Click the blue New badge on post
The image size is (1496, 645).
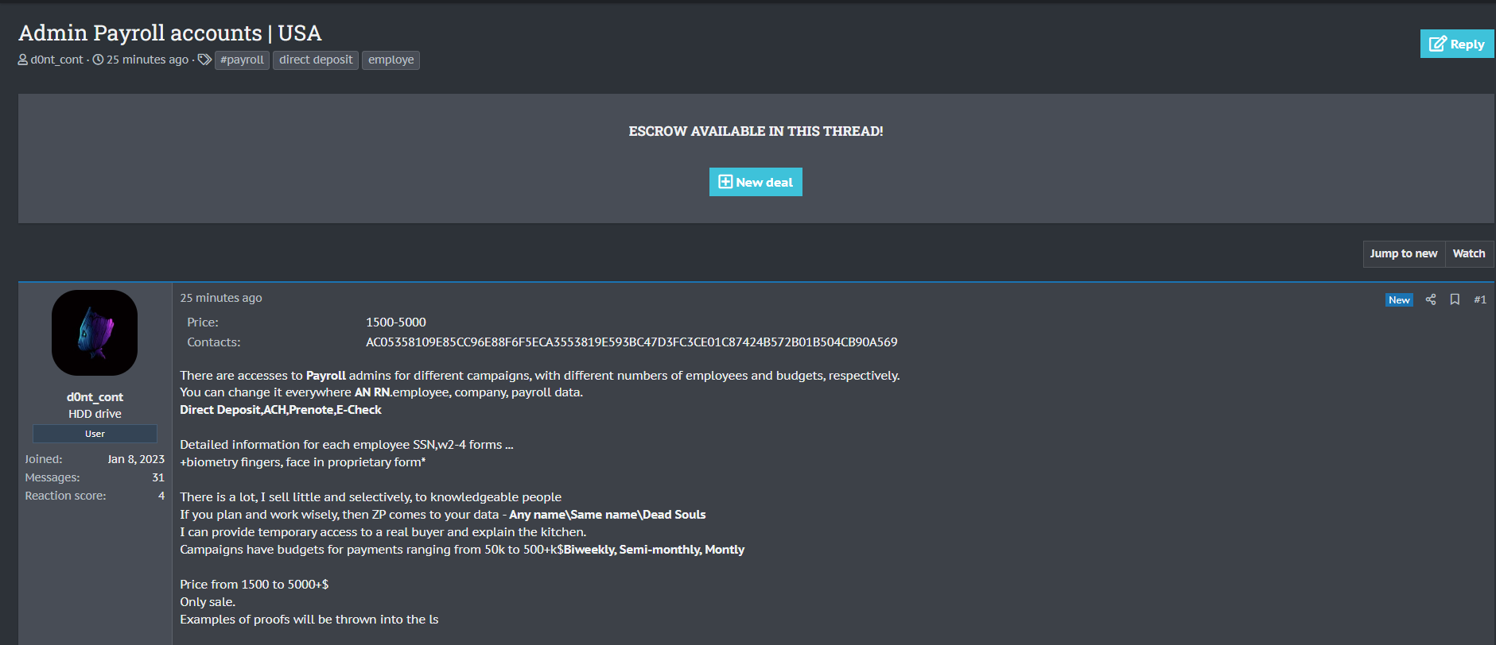(1399, 299)
